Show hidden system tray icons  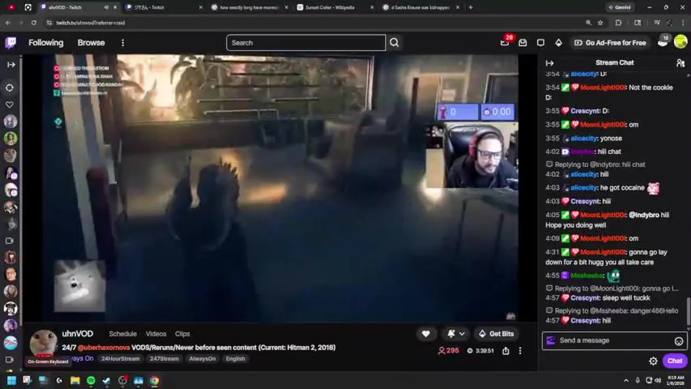click(626, 380)
